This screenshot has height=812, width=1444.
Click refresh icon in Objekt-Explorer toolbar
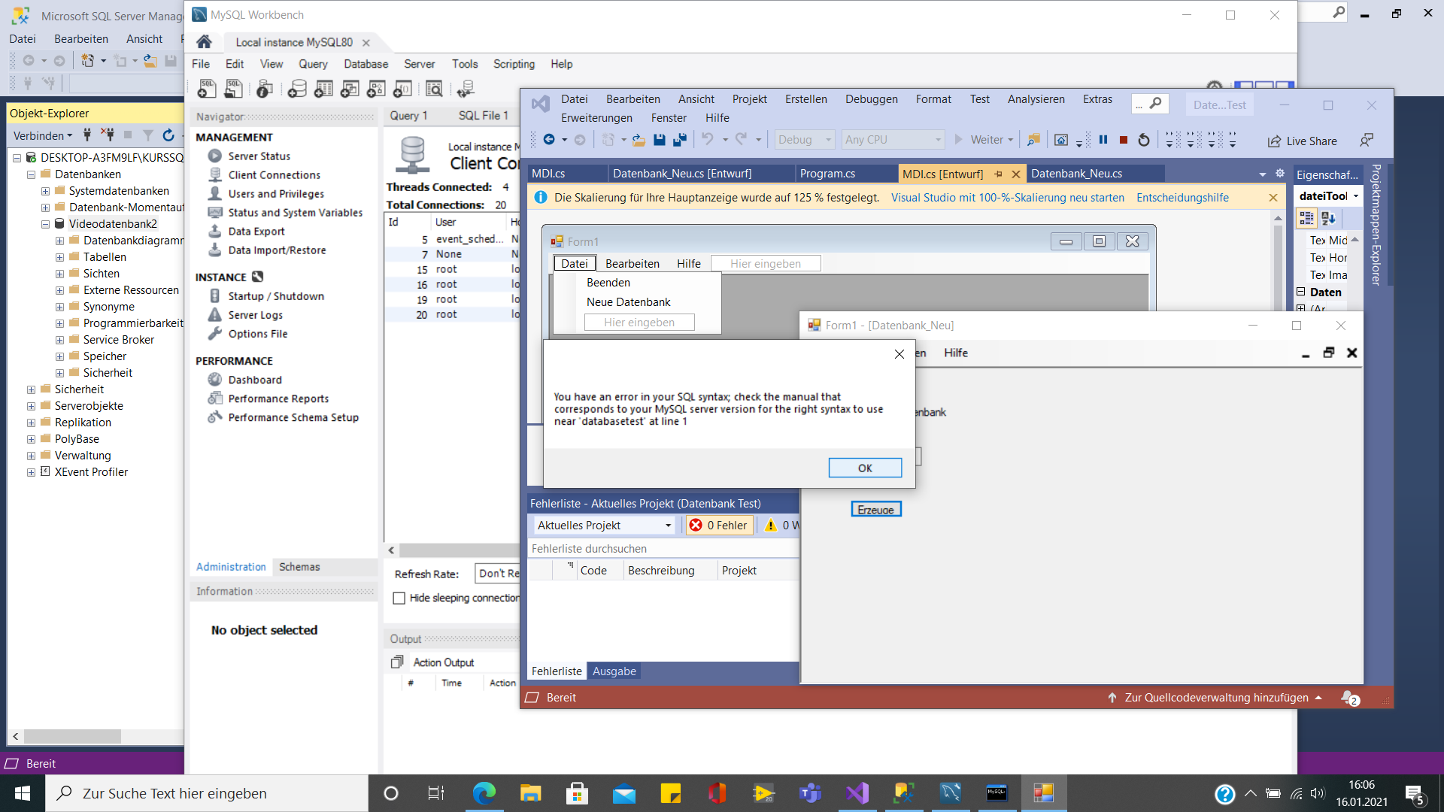click(x=168, y=135)
